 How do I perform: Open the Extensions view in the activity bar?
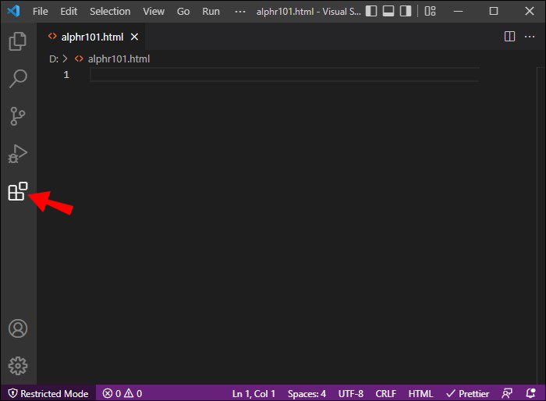(17, 192)
